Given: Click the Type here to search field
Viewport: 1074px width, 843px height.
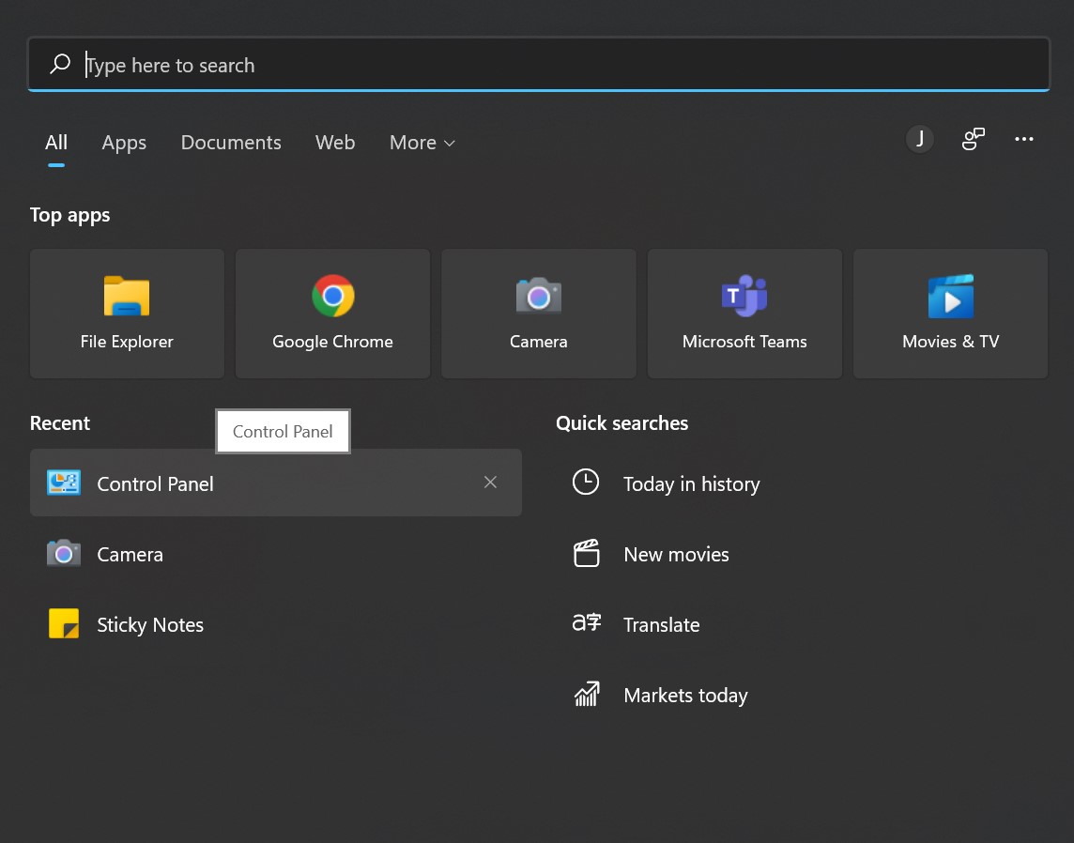Looking at the screenshot, I should (538, 65).
